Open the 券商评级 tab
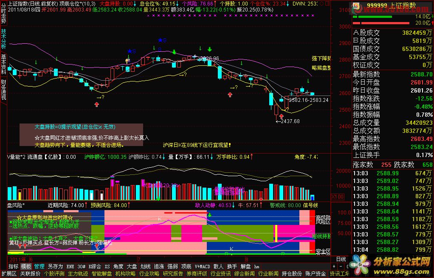Image resolution: width=434 pixels, height=278 pixels. (197, 274)
